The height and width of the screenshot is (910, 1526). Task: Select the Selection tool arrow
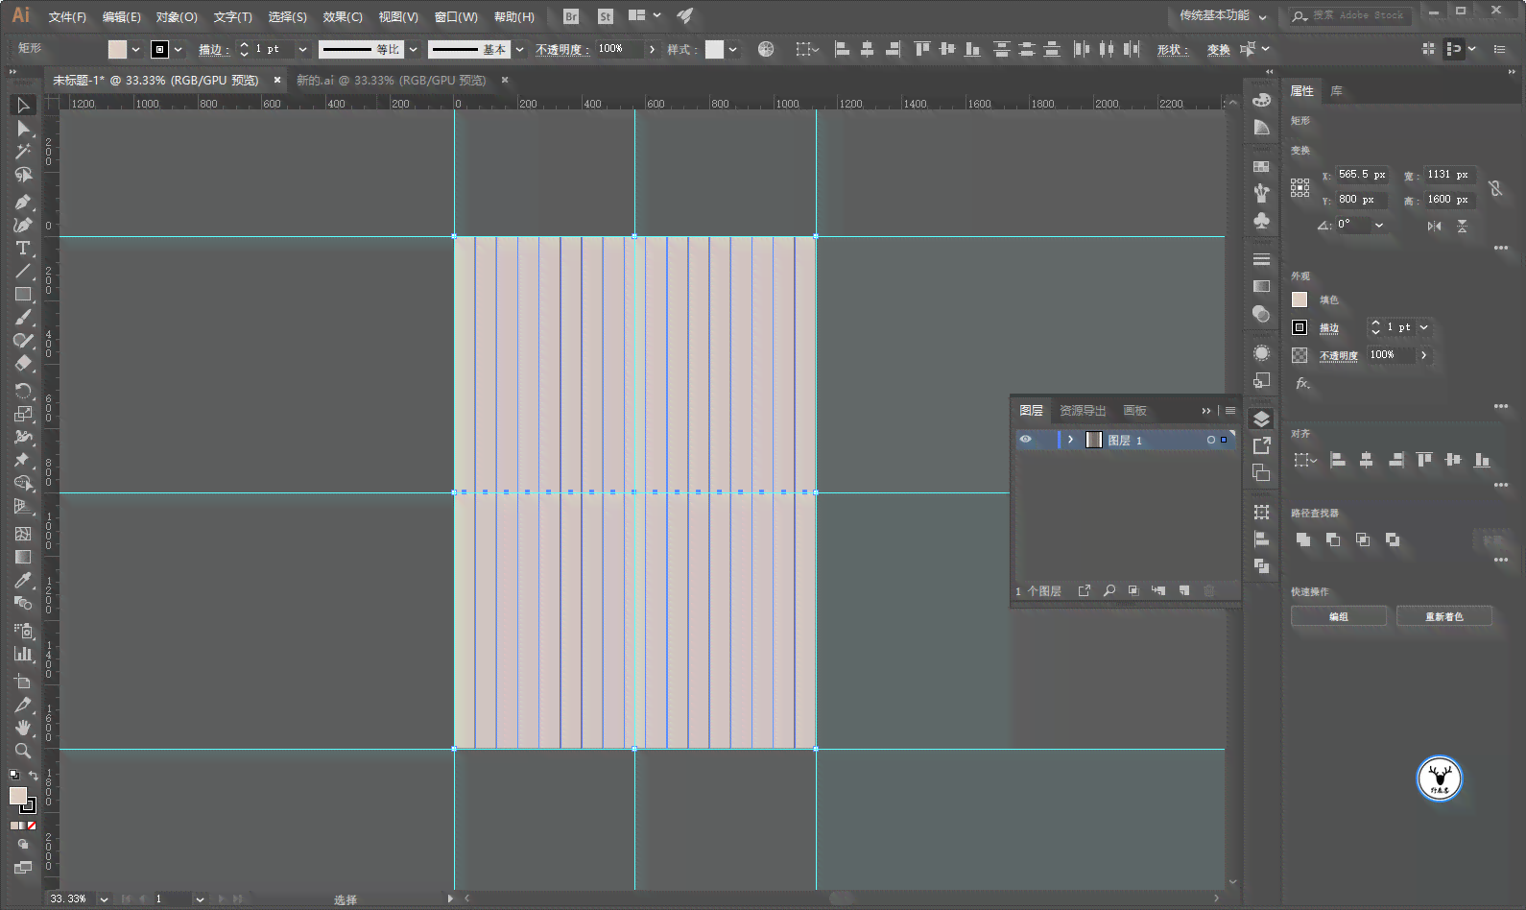point(23,105)
